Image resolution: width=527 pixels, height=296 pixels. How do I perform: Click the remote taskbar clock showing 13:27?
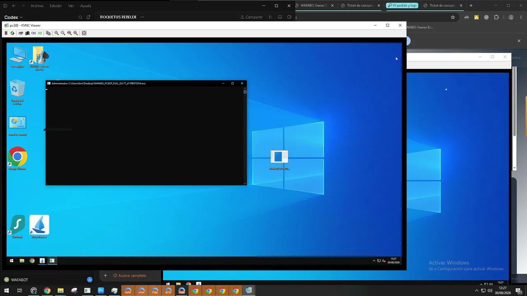(x=394, y=261)
